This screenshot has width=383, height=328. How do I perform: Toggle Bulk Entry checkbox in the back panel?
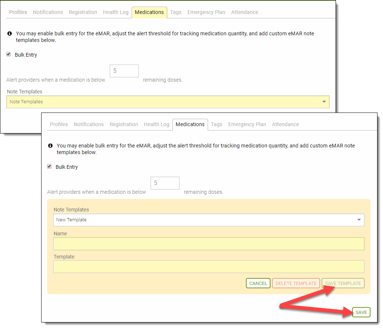tap(8, 54)
